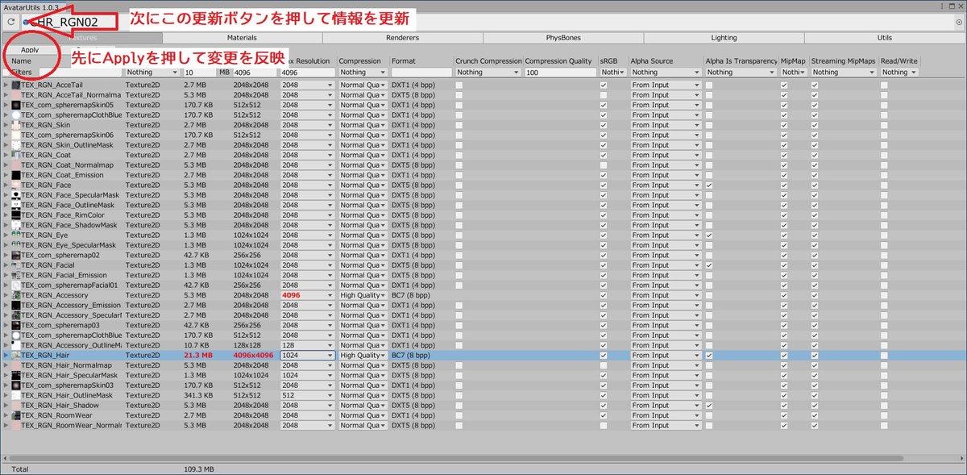Click the Compression Quality filter field
967x475 pixels.
(560, 73)
